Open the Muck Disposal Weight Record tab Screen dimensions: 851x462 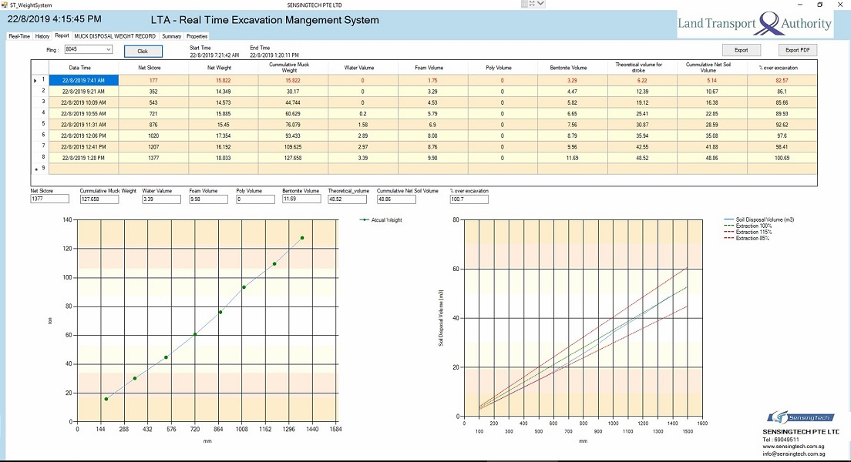pyautogui.click(x=115, y=36)
